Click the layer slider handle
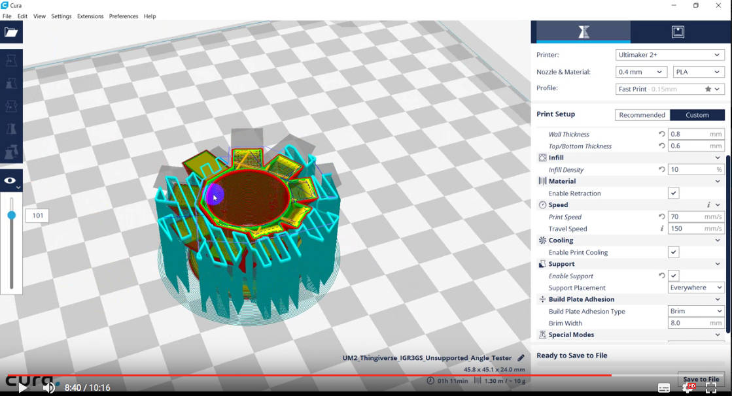The image size is (732, 396). 12,215
